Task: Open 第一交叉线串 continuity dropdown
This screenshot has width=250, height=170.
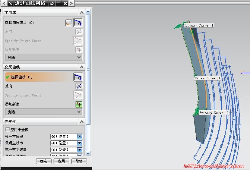Action: tap(80, 150)
